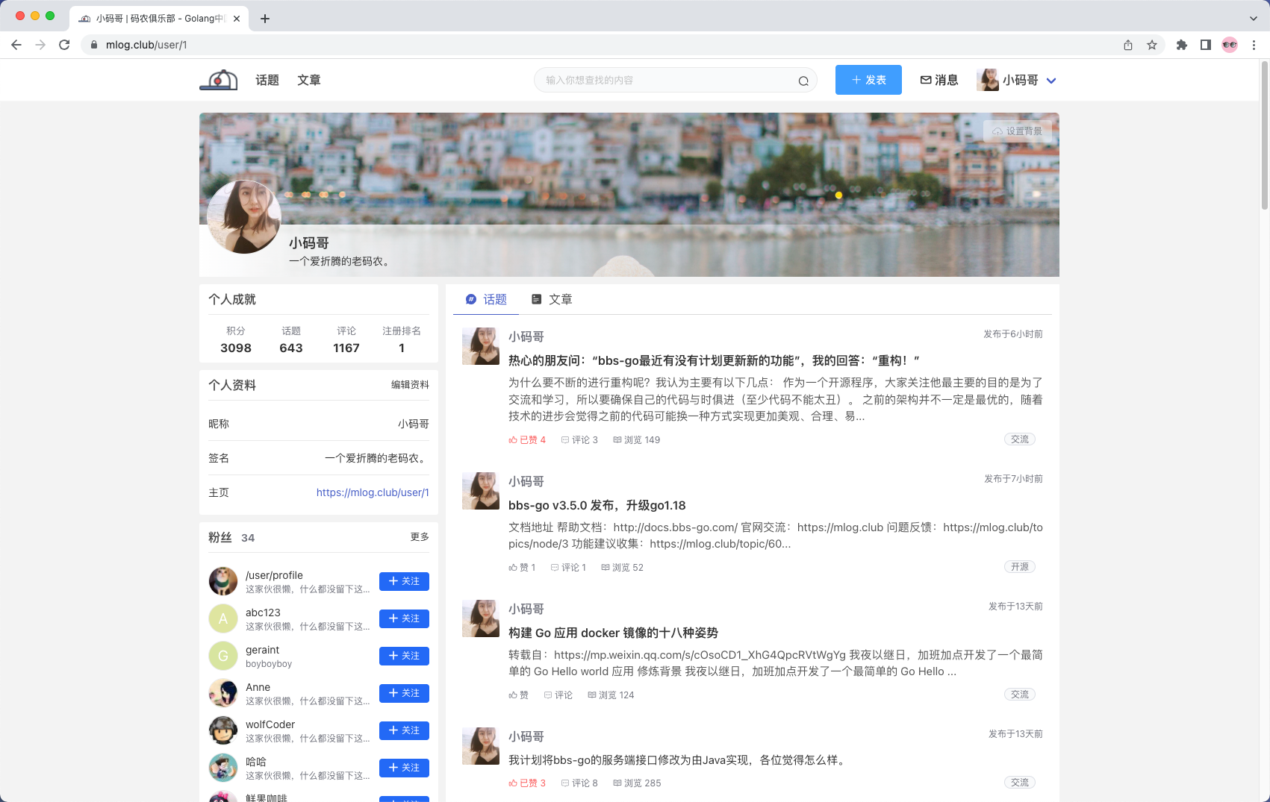Viewport: 1270px width, 802px height.
Task: Click the speech-bubble icon on the 话题 tab
Action: [x=470, y=299]
